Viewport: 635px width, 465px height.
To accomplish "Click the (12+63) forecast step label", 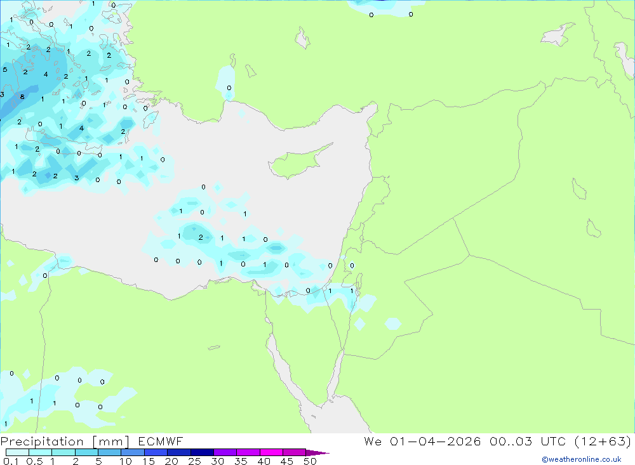I will [603, 441].
